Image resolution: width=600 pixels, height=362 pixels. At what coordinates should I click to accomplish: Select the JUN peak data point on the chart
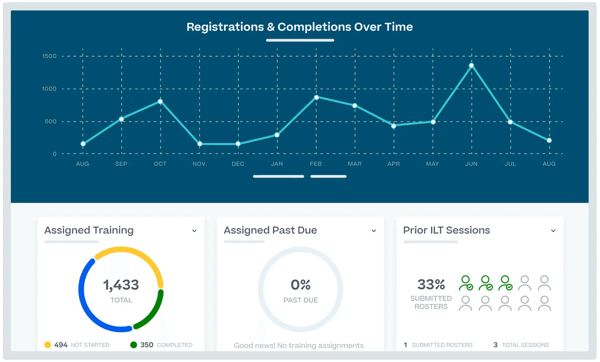pos(471,65)
